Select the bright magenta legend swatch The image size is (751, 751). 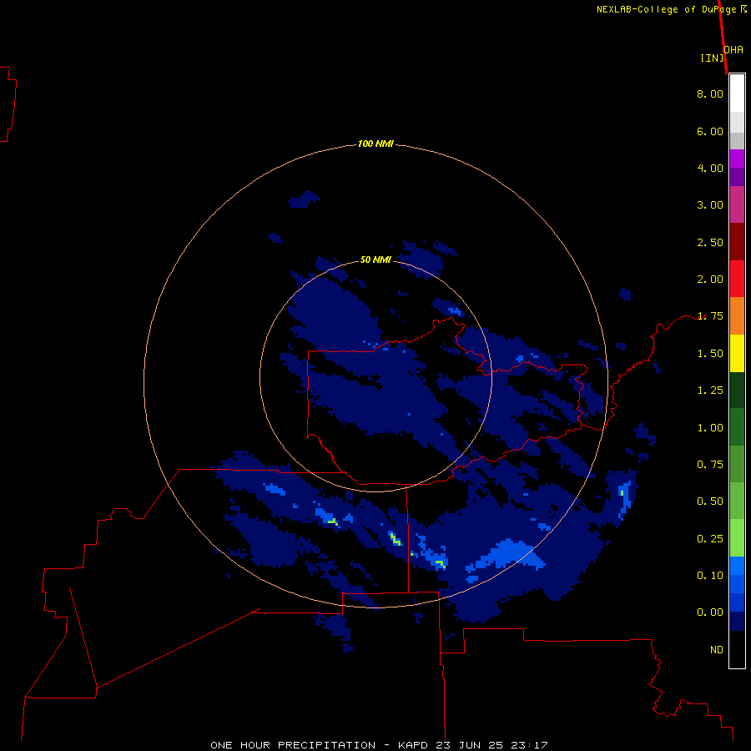[737, 159]
